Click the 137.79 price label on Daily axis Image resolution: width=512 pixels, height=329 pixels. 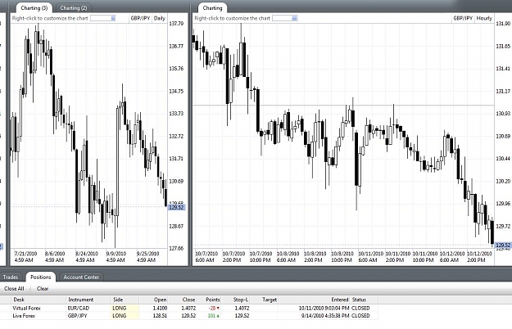[x=176, y=24]
